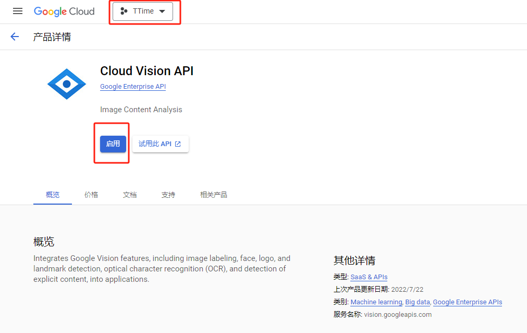Screen dimensions: 527x333
Task: Switch to the 相关产品 tab
Action: click(x=213, y=195)
